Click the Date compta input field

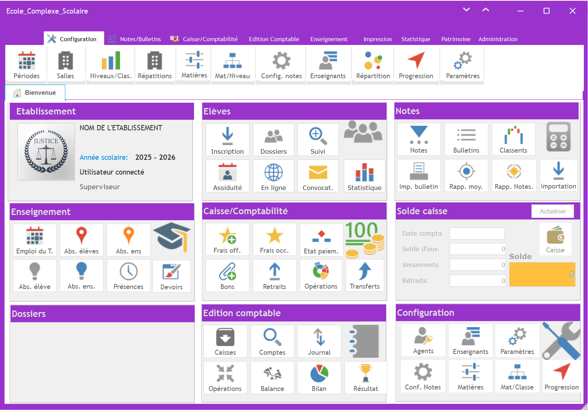477,233
